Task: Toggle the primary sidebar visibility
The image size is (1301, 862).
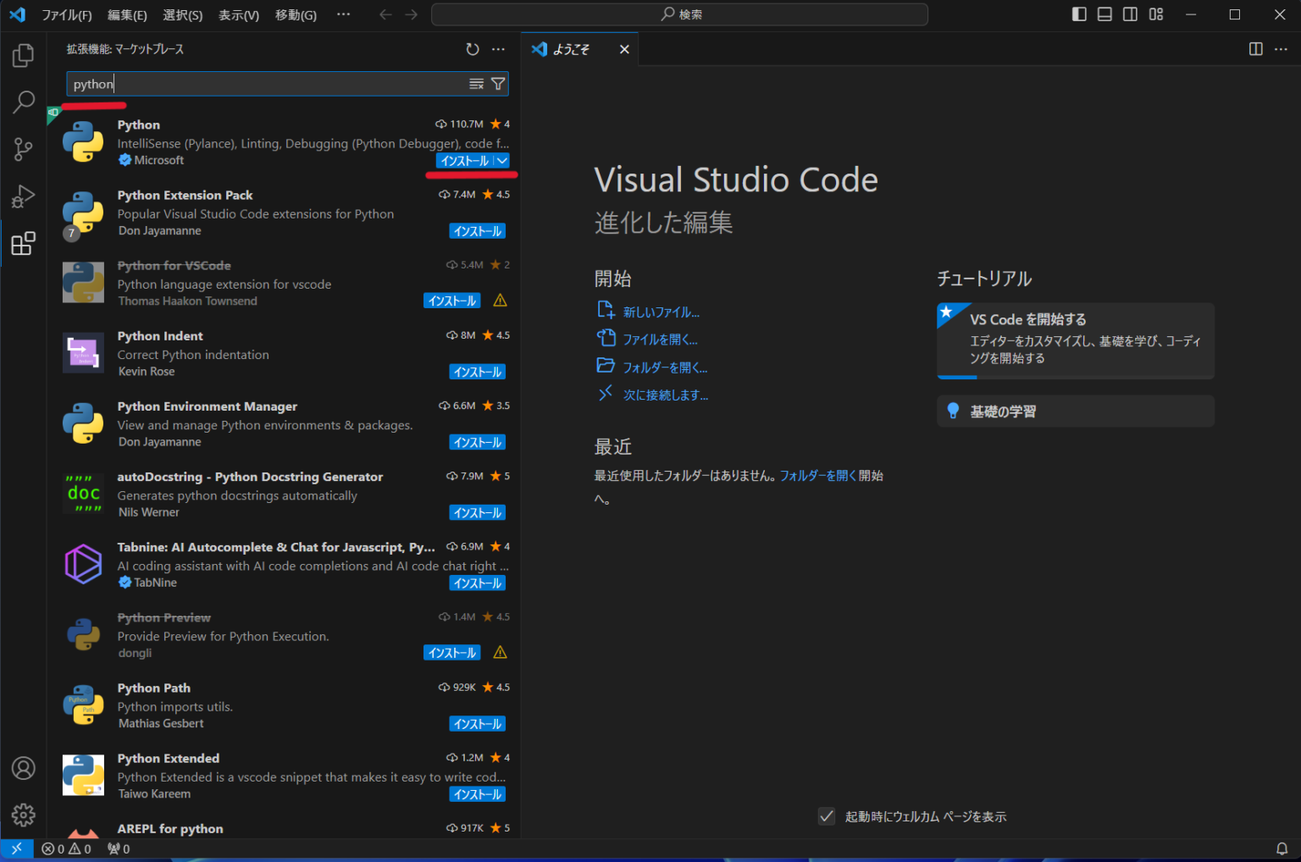Action: coord(1079,14)
